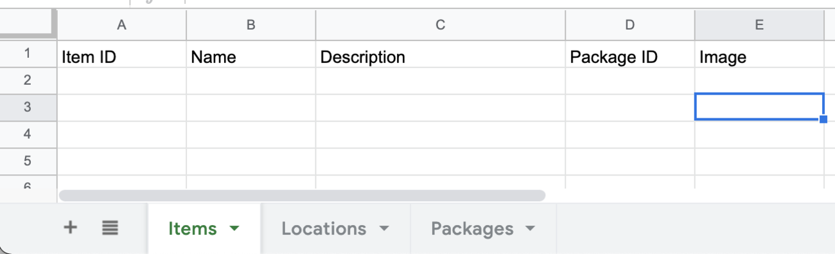The width and height of the screenshot is (835, 254).
Task: Open the all sheets list icon
Action: [x=110, y=227]
